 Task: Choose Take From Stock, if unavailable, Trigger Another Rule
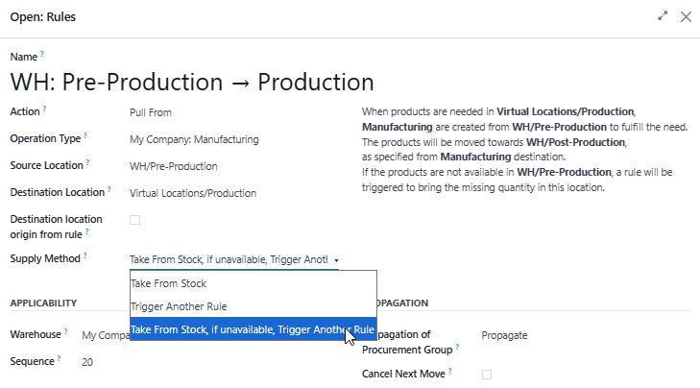[253, 329]
